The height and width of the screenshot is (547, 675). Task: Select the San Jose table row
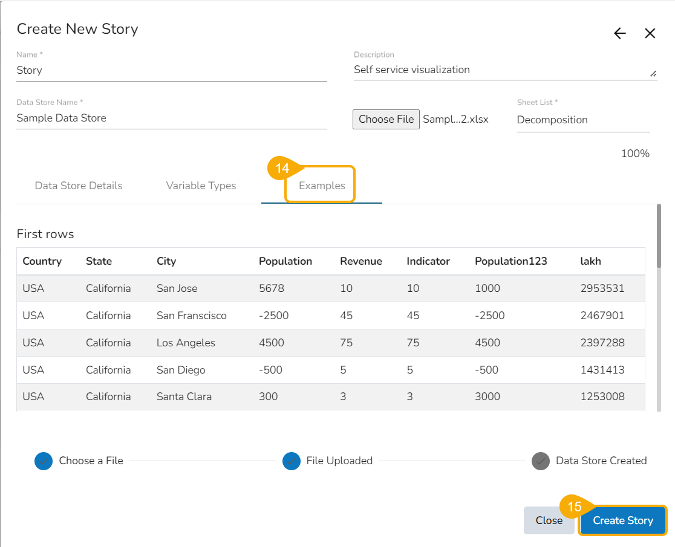[x=330, y=288]
